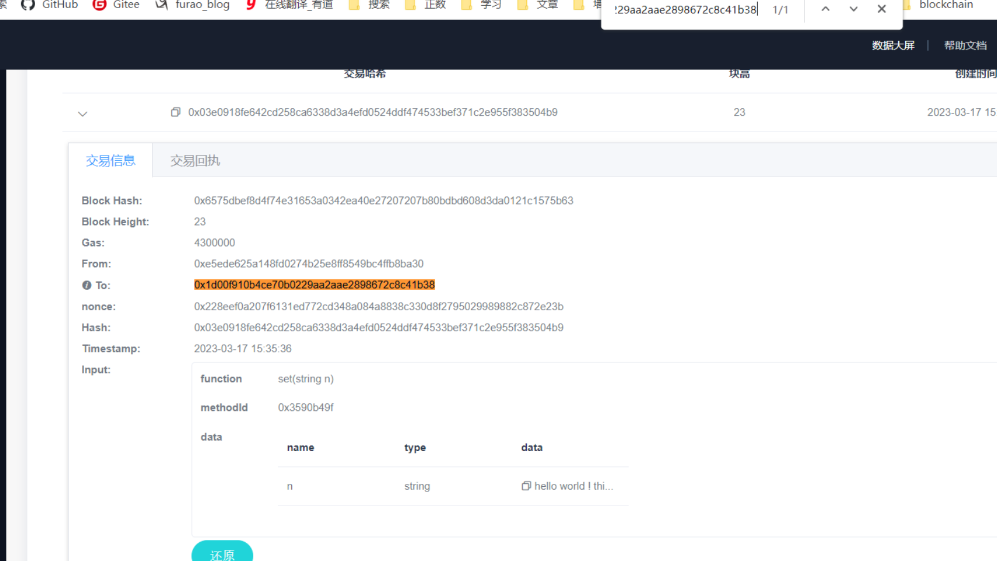The height and width of the screenshot is (561, 997).
Task: Click the name column header in data table
Action: tap(301, 447)
